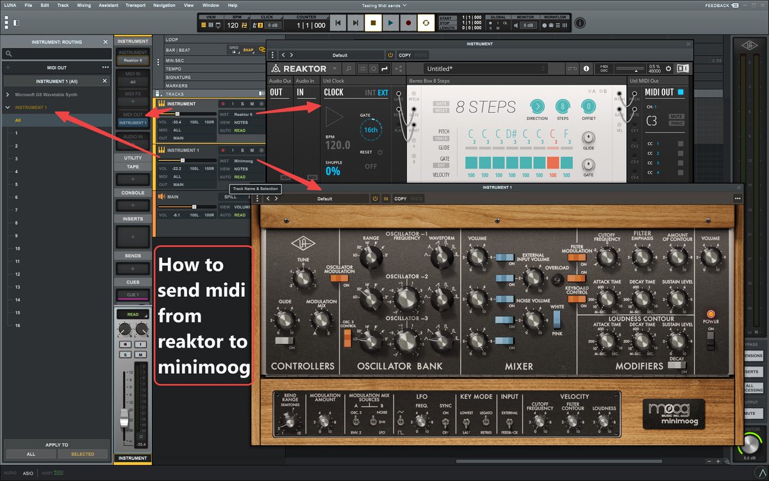
Task: Click the PANIC button in MIDI Out
Action: click(x=677, y=123)
